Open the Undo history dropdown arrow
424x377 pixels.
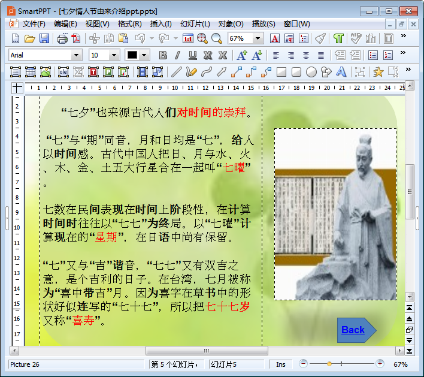pos(152,39)
